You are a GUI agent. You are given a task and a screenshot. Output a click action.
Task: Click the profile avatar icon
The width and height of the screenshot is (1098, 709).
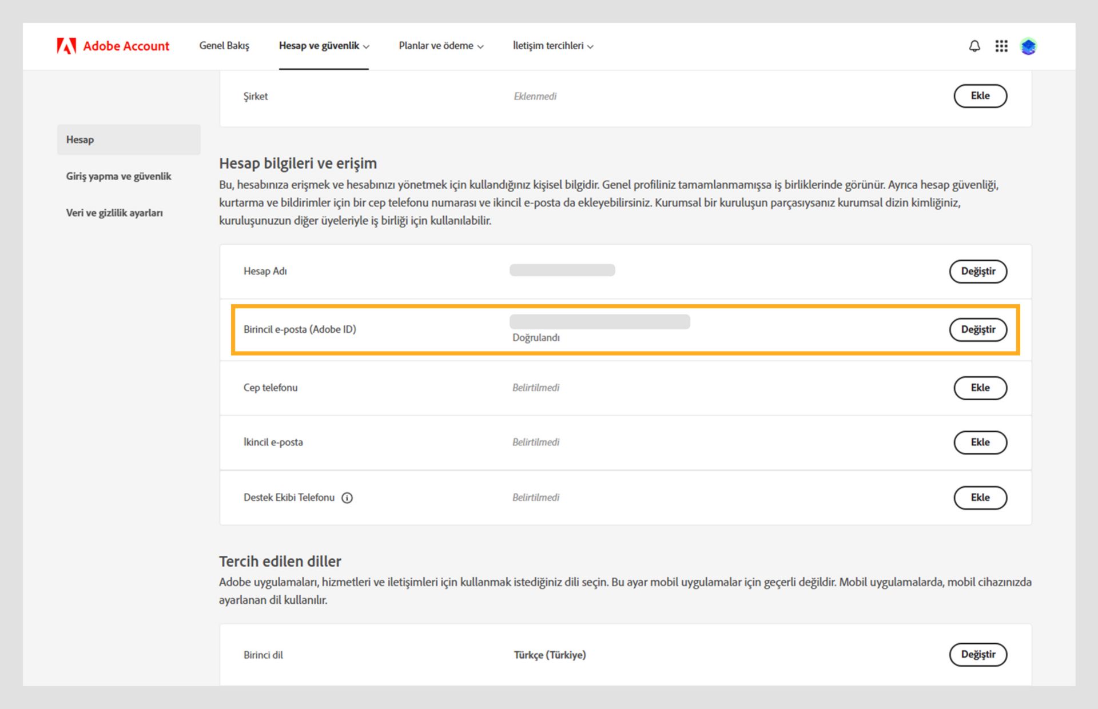point(1028,46)
